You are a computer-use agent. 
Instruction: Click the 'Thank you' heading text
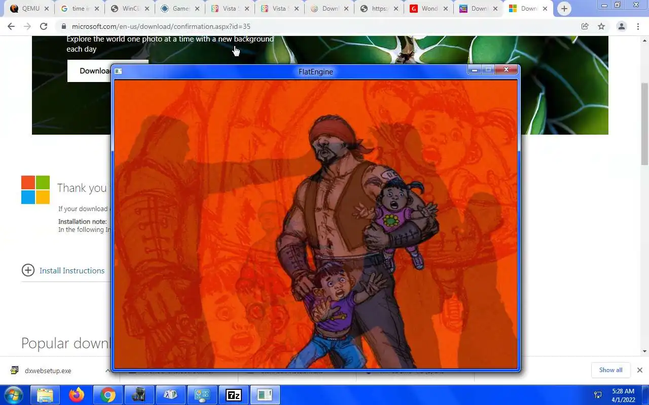(82, 188)
